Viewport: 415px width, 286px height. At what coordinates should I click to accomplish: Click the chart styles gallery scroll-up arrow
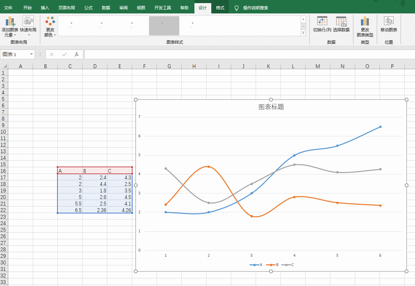pyautogui.click(x=303, y=19)
